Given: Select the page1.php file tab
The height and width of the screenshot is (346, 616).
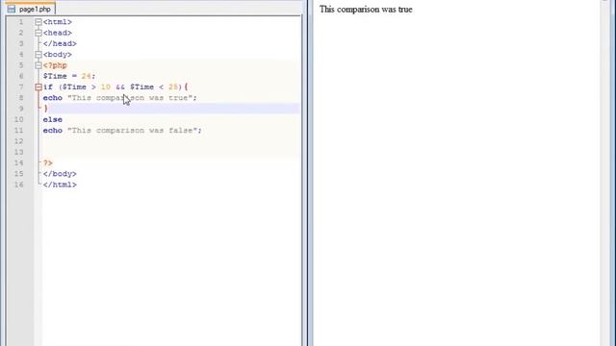Looking at the screenshot, I should point(30,9).
